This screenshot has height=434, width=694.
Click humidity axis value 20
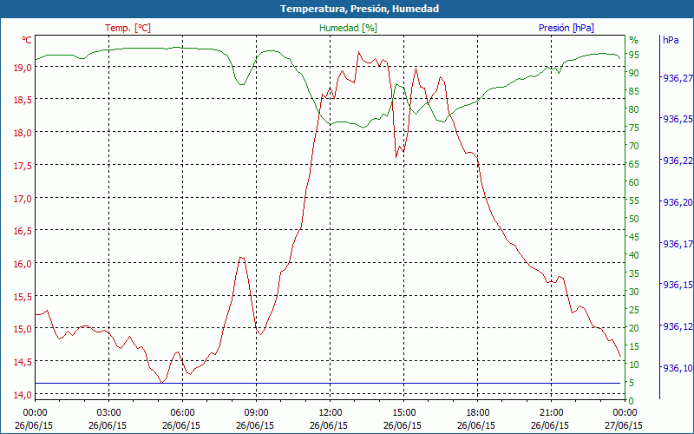[634, 328]
